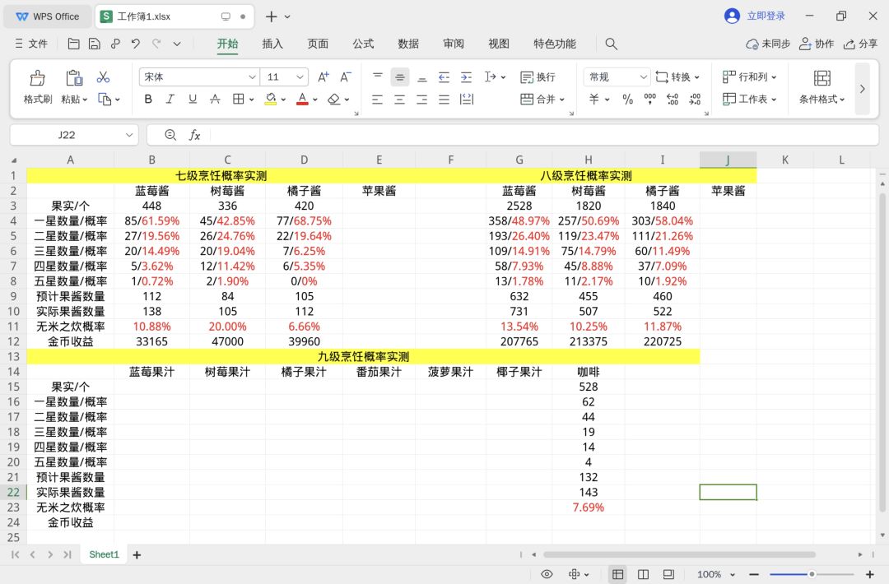Image resolution: width=889 pixels, height=584 pixels.
Task: Apply strikethrough formatting icon
Action: click(x=215, y=100)
